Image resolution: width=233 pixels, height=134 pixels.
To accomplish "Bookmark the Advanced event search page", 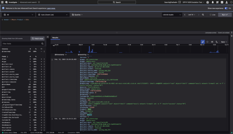I will [x=39, y=2].
